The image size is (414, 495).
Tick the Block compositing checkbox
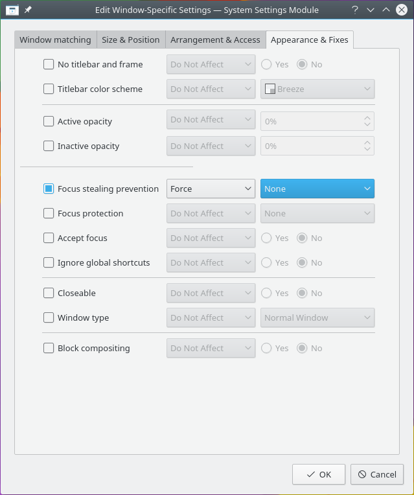[49, 348]
